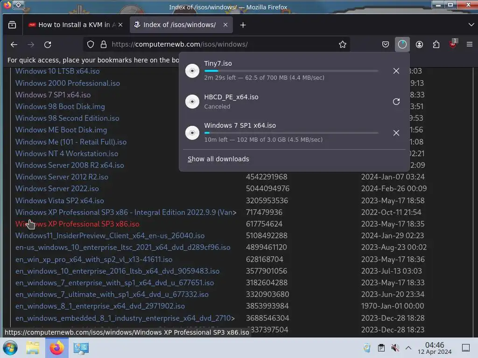Click the Firefox icon on the taskbar
478x358 pixels.
tap(56, 348)
